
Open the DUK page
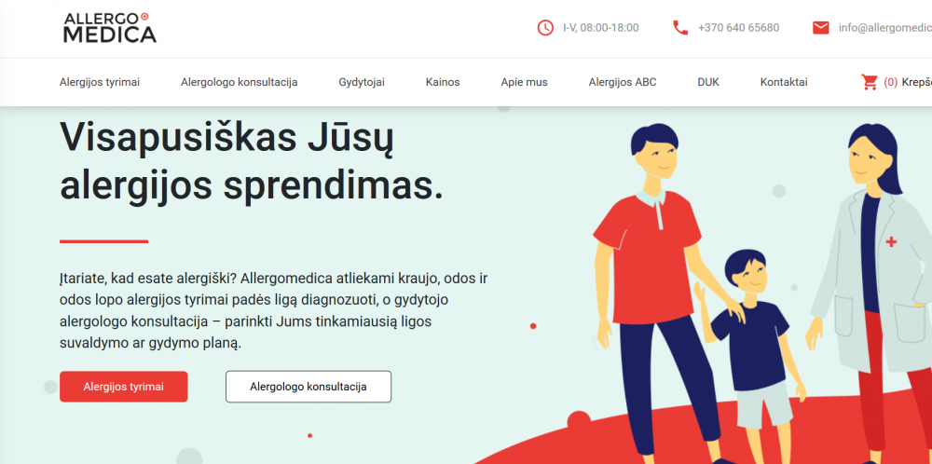pos(708,82)
